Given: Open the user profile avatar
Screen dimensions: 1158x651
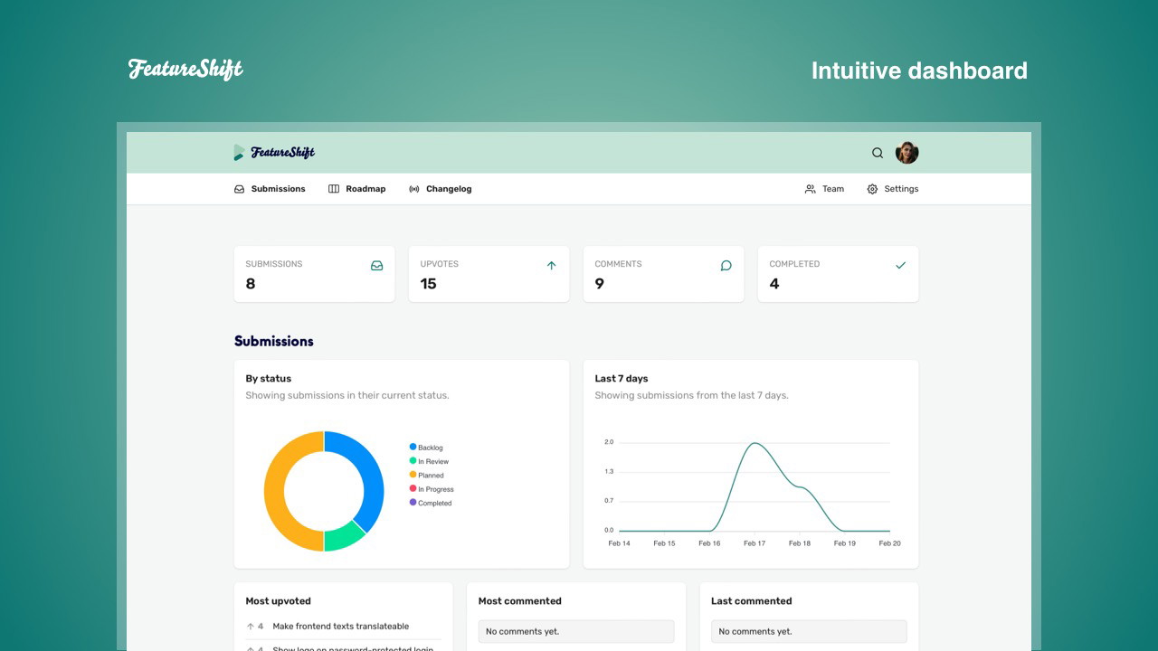Looking at the screenshot, I should (906, 153).
